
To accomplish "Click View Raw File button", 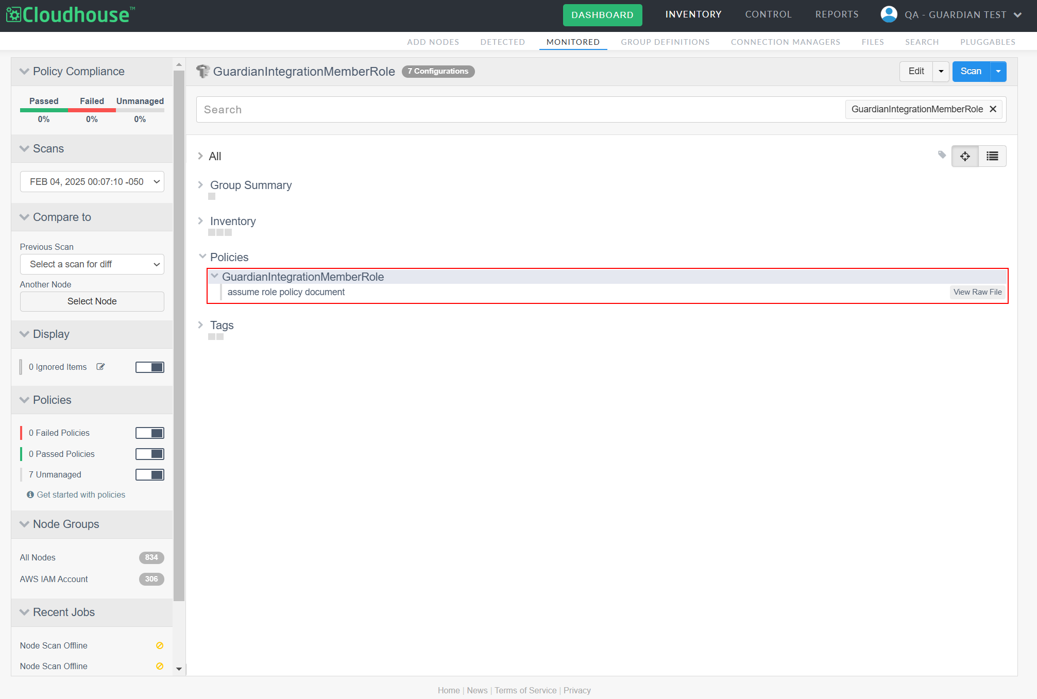I will click(x=977, y=292).
